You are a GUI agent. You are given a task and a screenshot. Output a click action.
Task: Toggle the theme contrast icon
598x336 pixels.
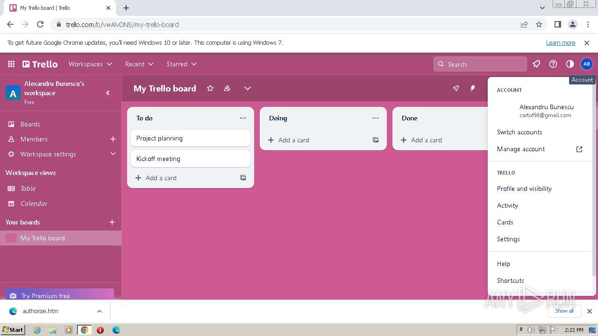click(570, 64)
